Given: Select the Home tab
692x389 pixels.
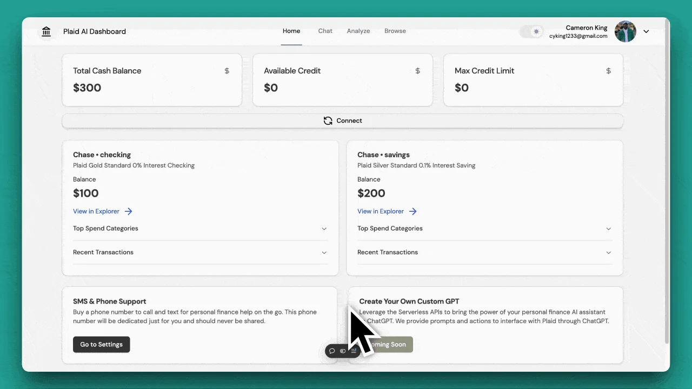Looking at the screenshot, I should point(291,31).
